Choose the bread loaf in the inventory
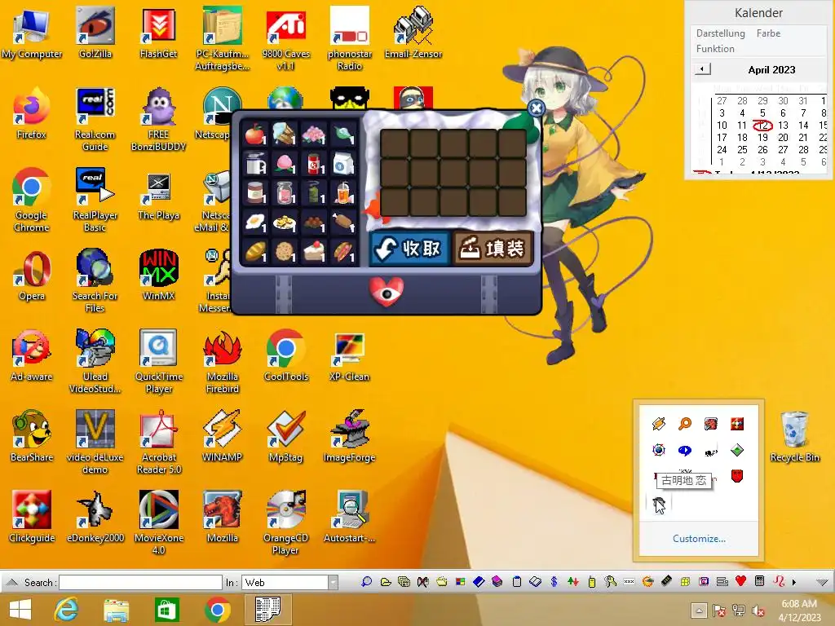The height and width of the screenshot is (626, 835). tap(255, 251)
